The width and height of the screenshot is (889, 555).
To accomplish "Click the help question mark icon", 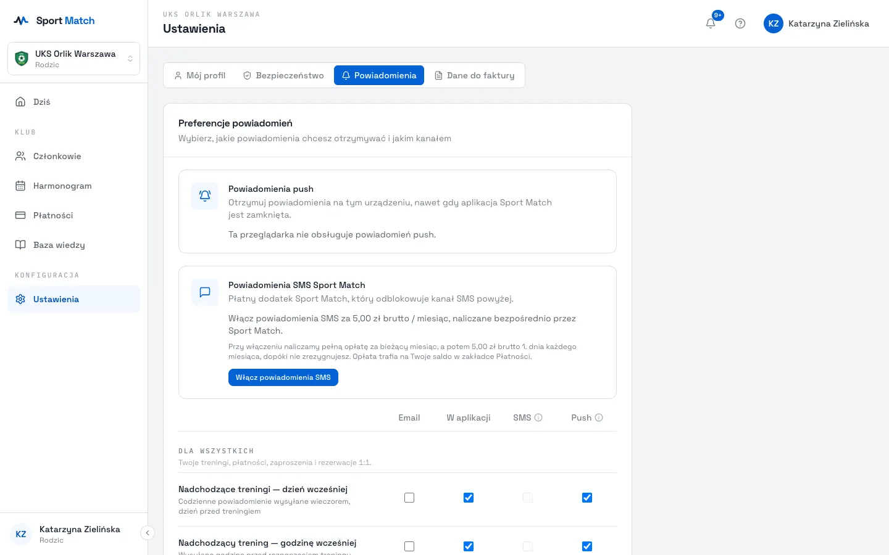I will click(x=740, y=23).
